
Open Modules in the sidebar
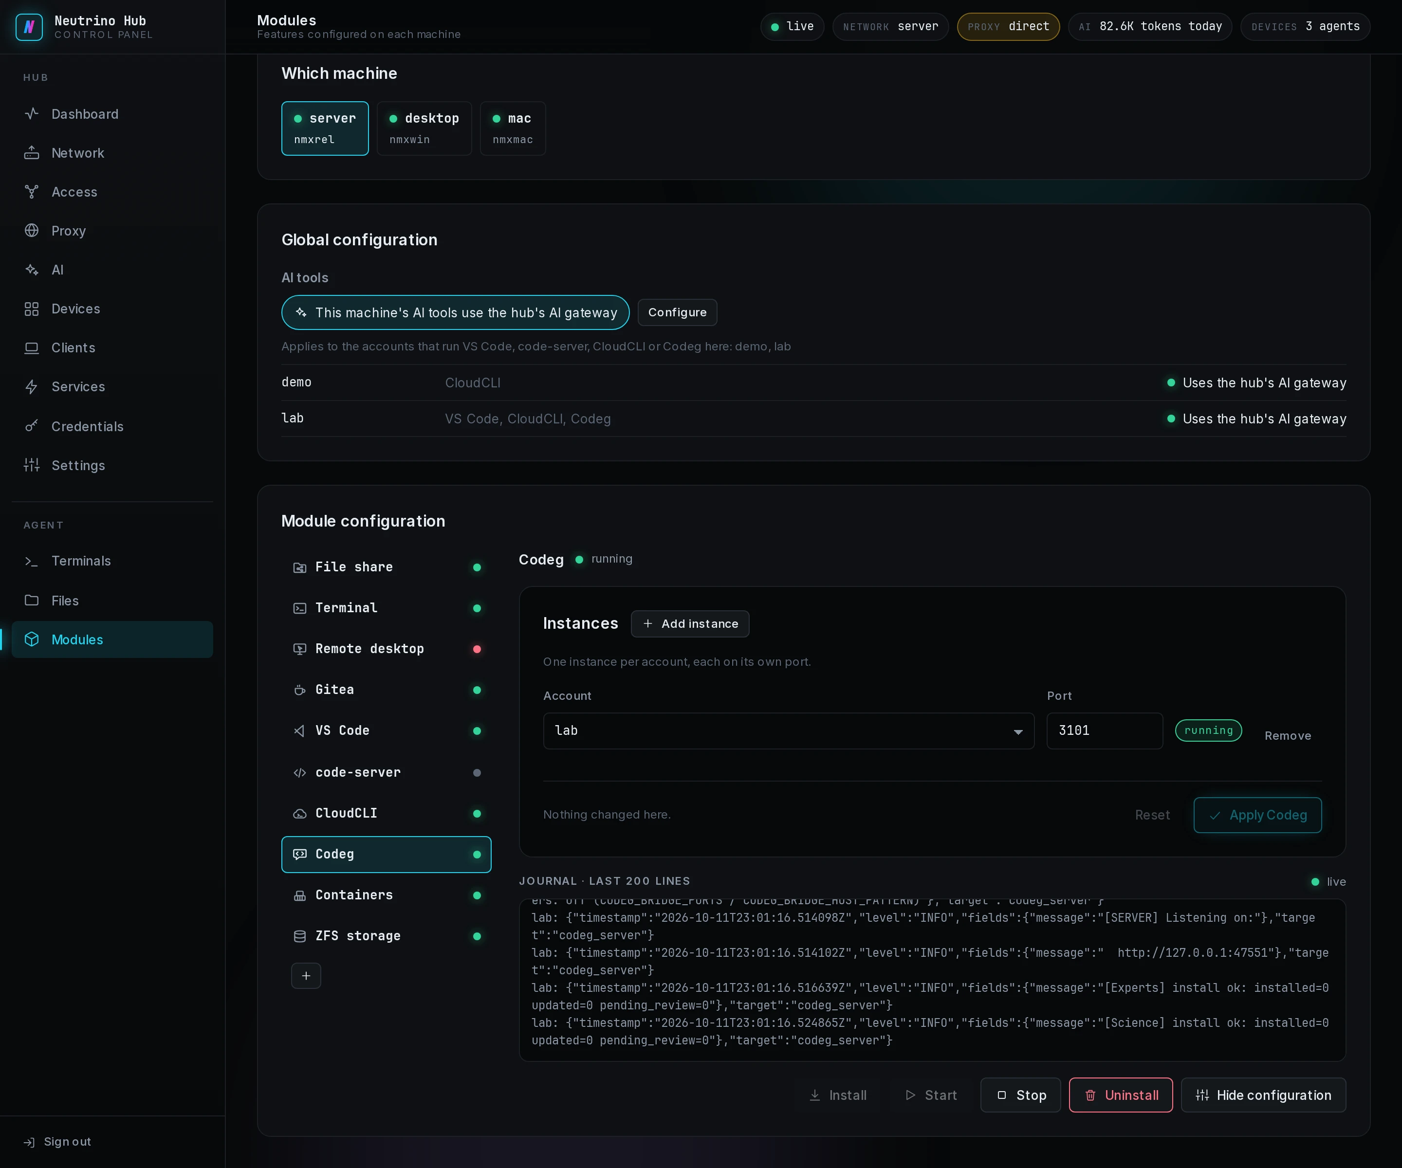[x=112, y=639]
